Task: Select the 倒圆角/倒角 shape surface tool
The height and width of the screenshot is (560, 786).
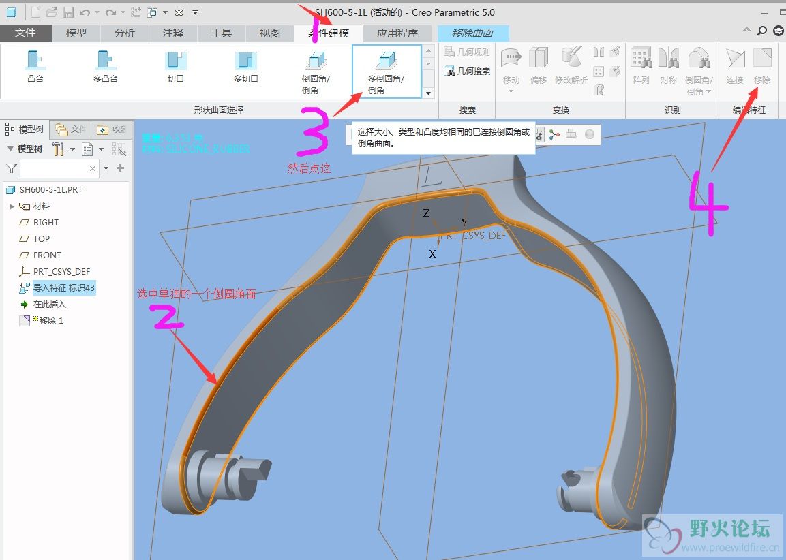Action: pos(316,73)
